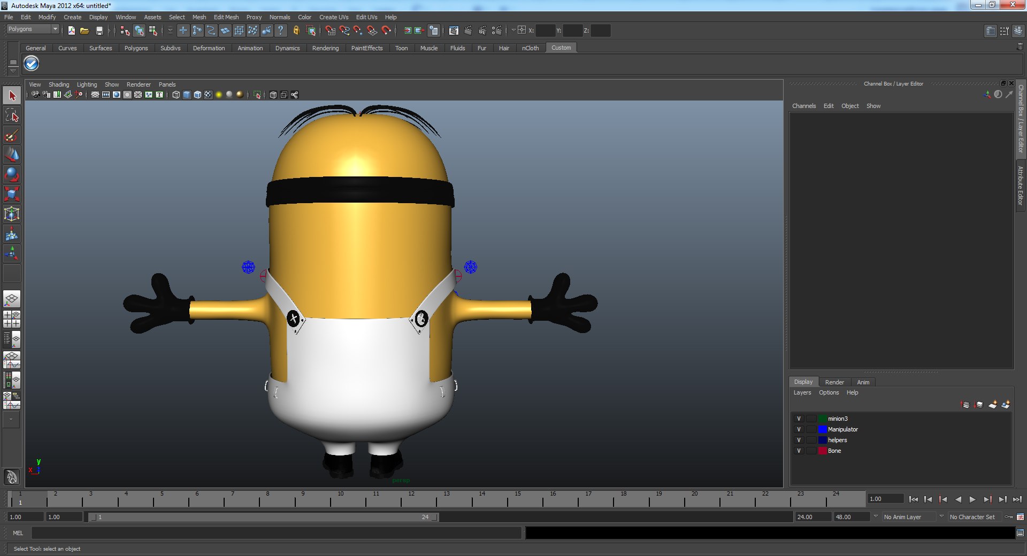The image size is (1027, 556).
Task: Choose the Paint Selection tool
Action: pos(12,135)
